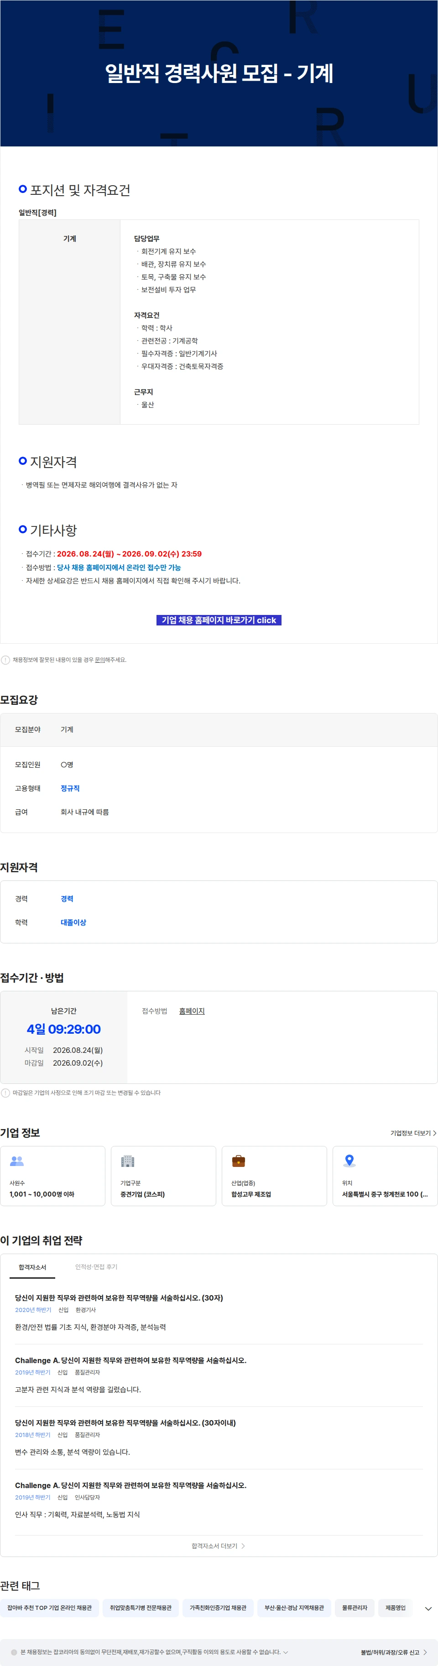Click the 서울특별시 중구 location card
438x1666 pixels.
click(385, 1176)
